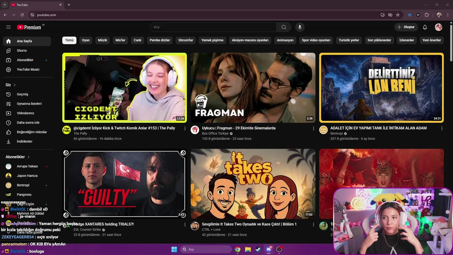Image resolution: width=453 pixels, height=255 pixels.
Task: Open Beğendiğim videolar list
Action: (27, 132)
